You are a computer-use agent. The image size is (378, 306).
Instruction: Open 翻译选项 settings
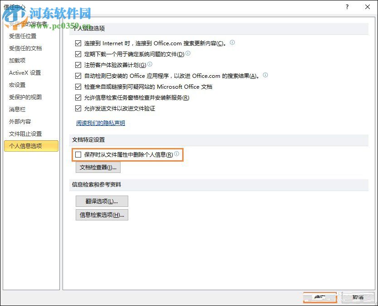102,201
